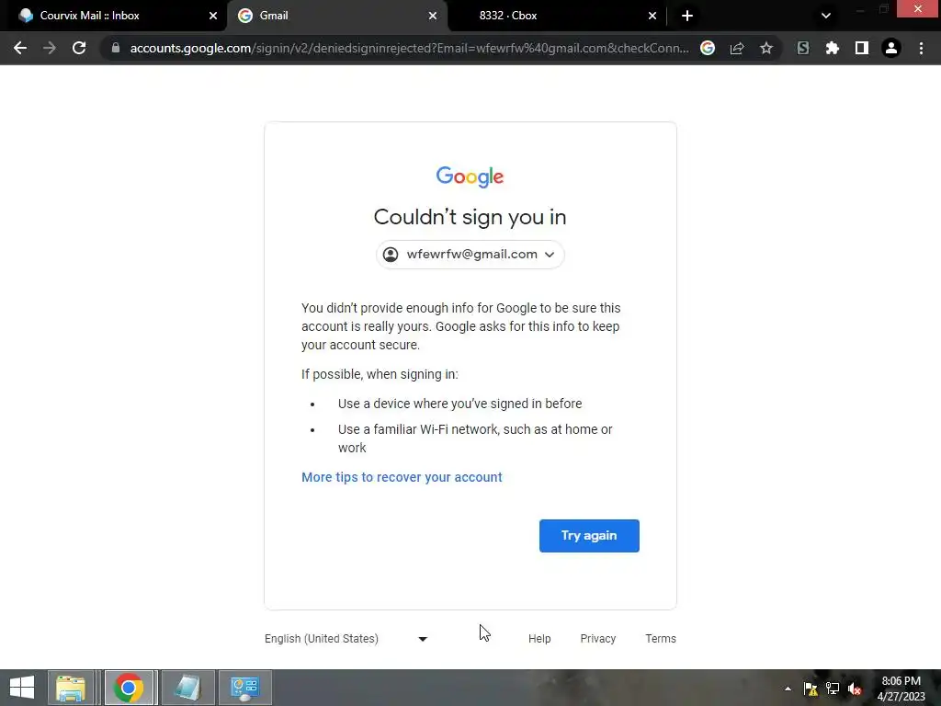Click the Google icon in the address bar
Viewport: 941px width, 706px height.
[x=708, y=48]
